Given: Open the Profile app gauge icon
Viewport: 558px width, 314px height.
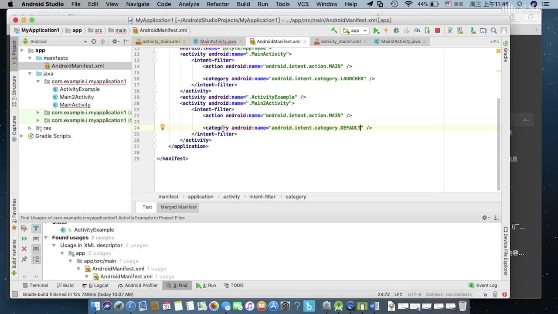Looking at the screenshot, I should pyautogui.click(x=417, y=31).
